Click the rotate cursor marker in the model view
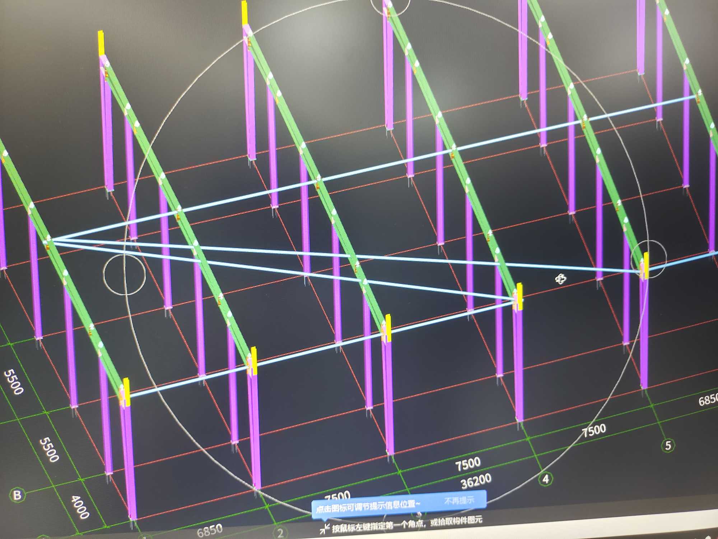The width and height of the screenshot is (718, 539). click(x=561, y=278)
